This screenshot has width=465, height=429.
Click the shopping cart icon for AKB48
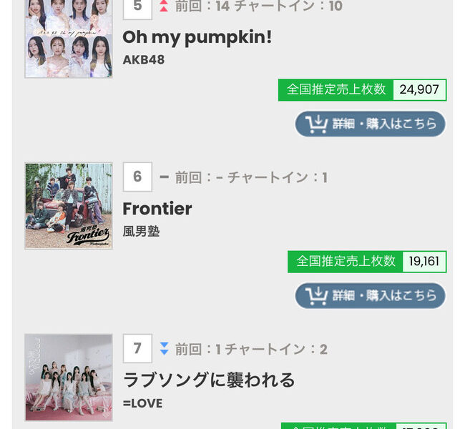click(x=316, y=124)
